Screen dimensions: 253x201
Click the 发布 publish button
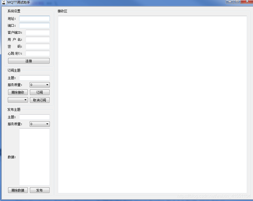click(40, 190)
